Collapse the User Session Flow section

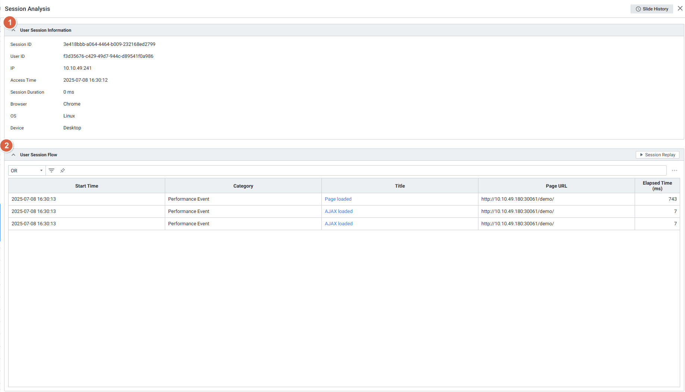pyautogui.click(x=13, y=155)
